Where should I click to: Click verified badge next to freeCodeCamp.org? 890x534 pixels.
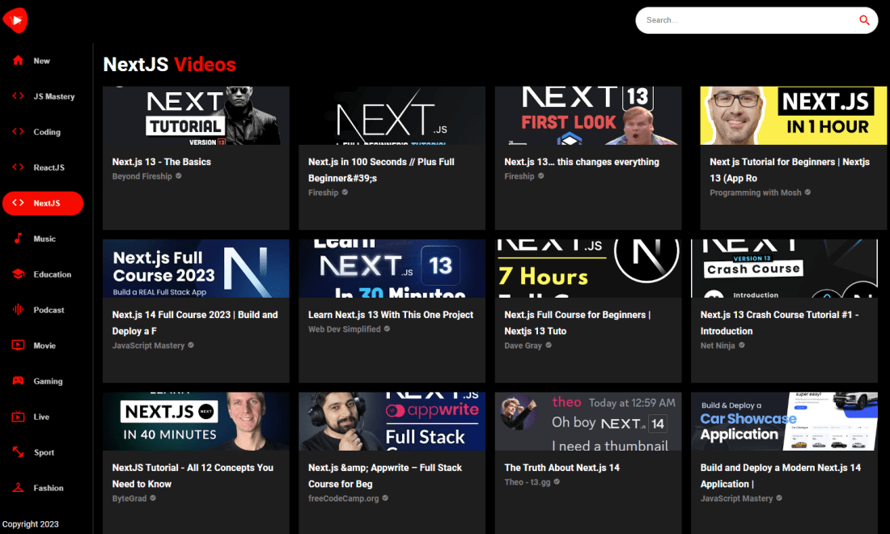385,498
